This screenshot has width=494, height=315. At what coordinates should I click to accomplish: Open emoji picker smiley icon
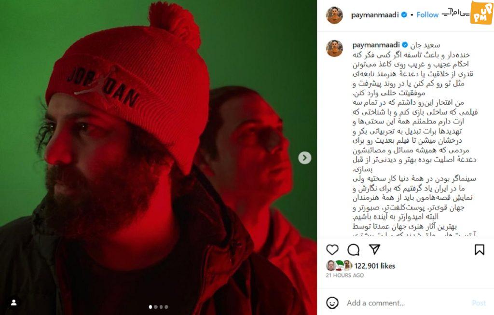[x=332, y=303]
